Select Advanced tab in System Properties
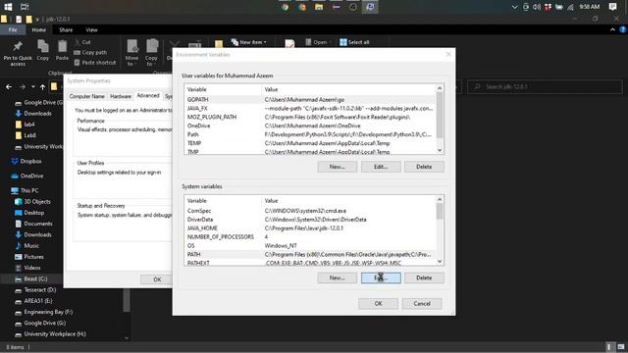This screenshot has width=628, height=353. (148, 96)
